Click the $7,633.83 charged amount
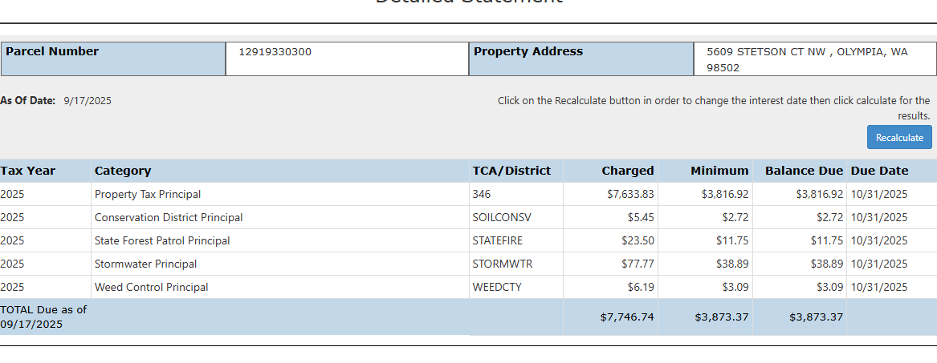The height and width of the screenshot is (363, 937). [629, 194]
